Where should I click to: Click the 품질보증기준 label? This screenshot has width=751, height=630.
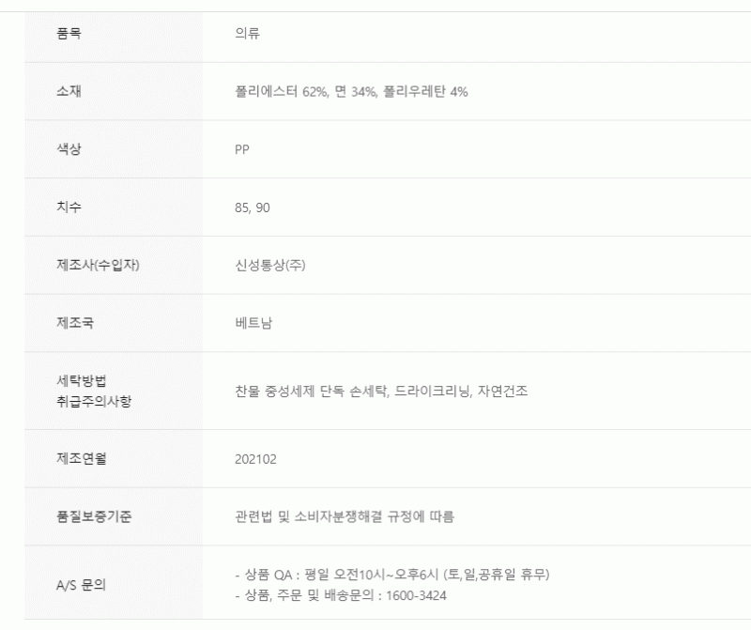94,516
